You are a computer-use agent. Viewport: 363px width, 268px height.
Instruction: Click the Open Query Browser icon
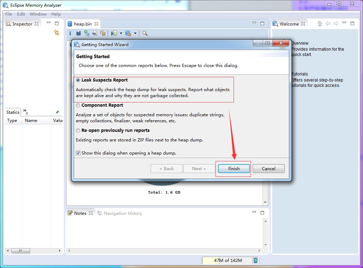click(x=128, y=33)
